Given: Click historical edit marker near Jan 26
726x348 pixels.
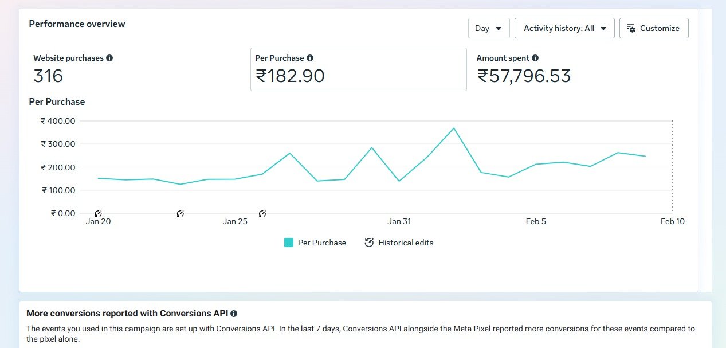Looking at the screenshot, I should point(262,214).
